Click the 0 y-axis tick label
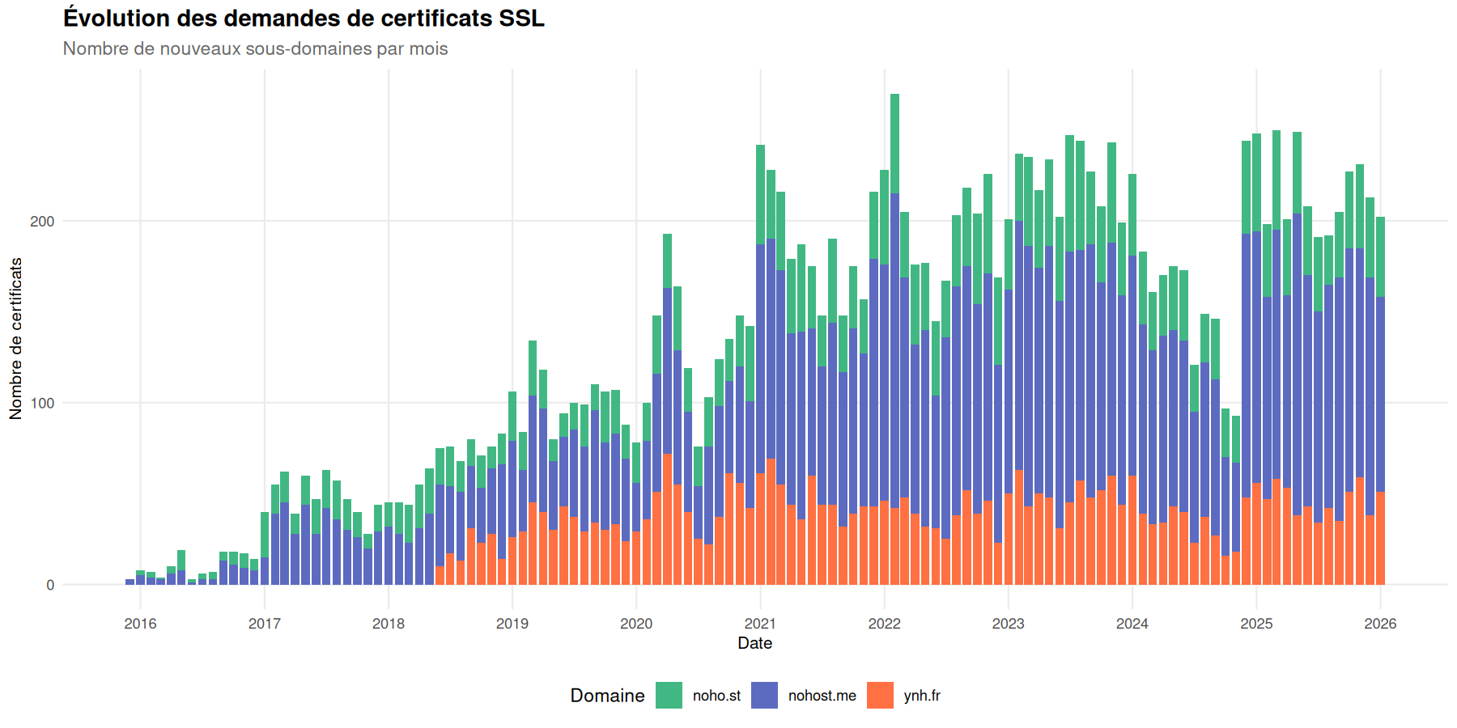 (x=50, y=585)
